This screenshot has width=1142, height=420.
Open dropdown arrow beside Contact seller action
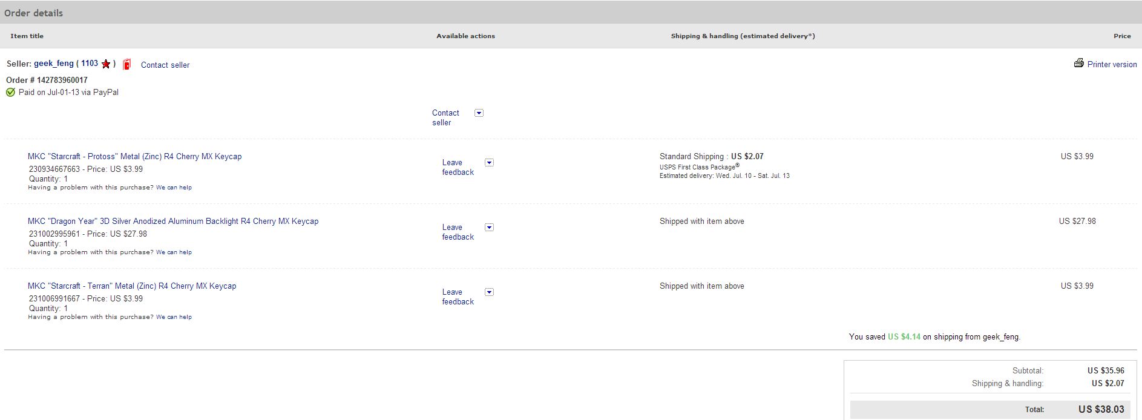pyautogui.click(x=479, y=113)
